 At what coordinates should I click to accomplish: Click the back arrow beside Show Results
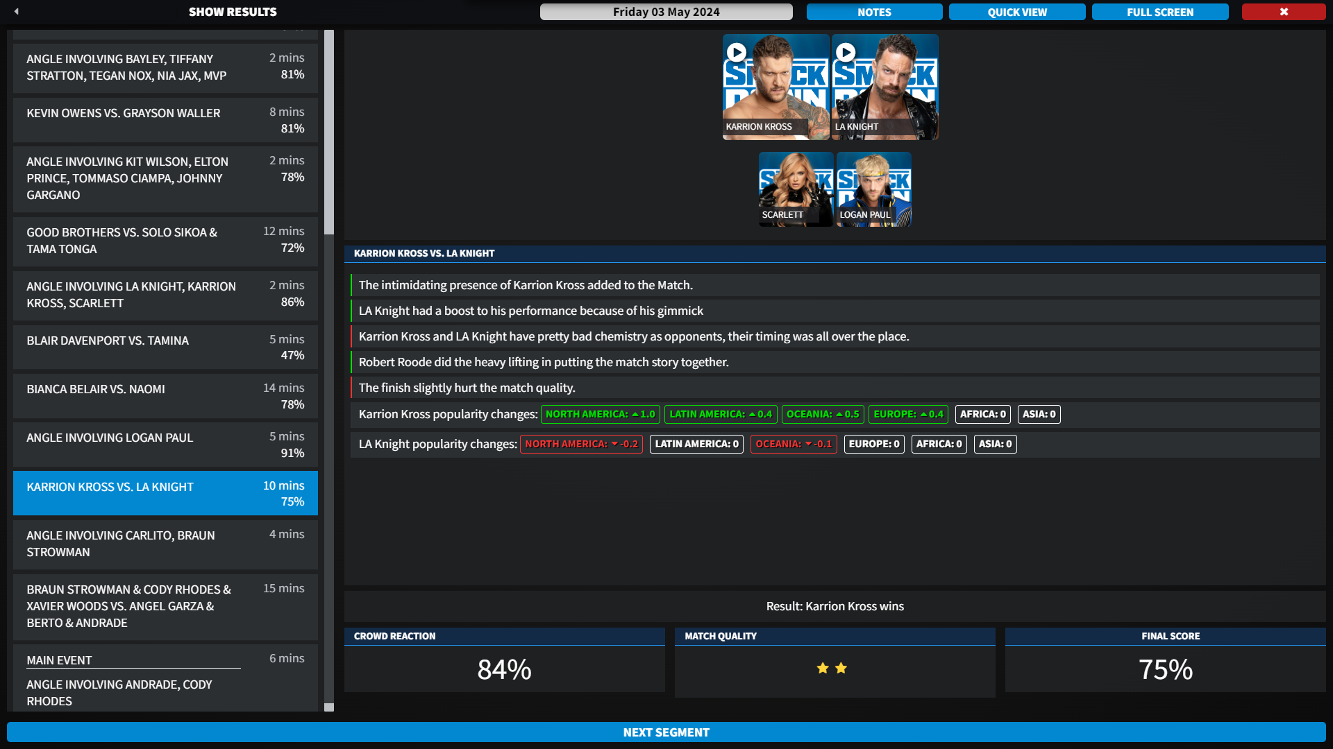(17, 11)
